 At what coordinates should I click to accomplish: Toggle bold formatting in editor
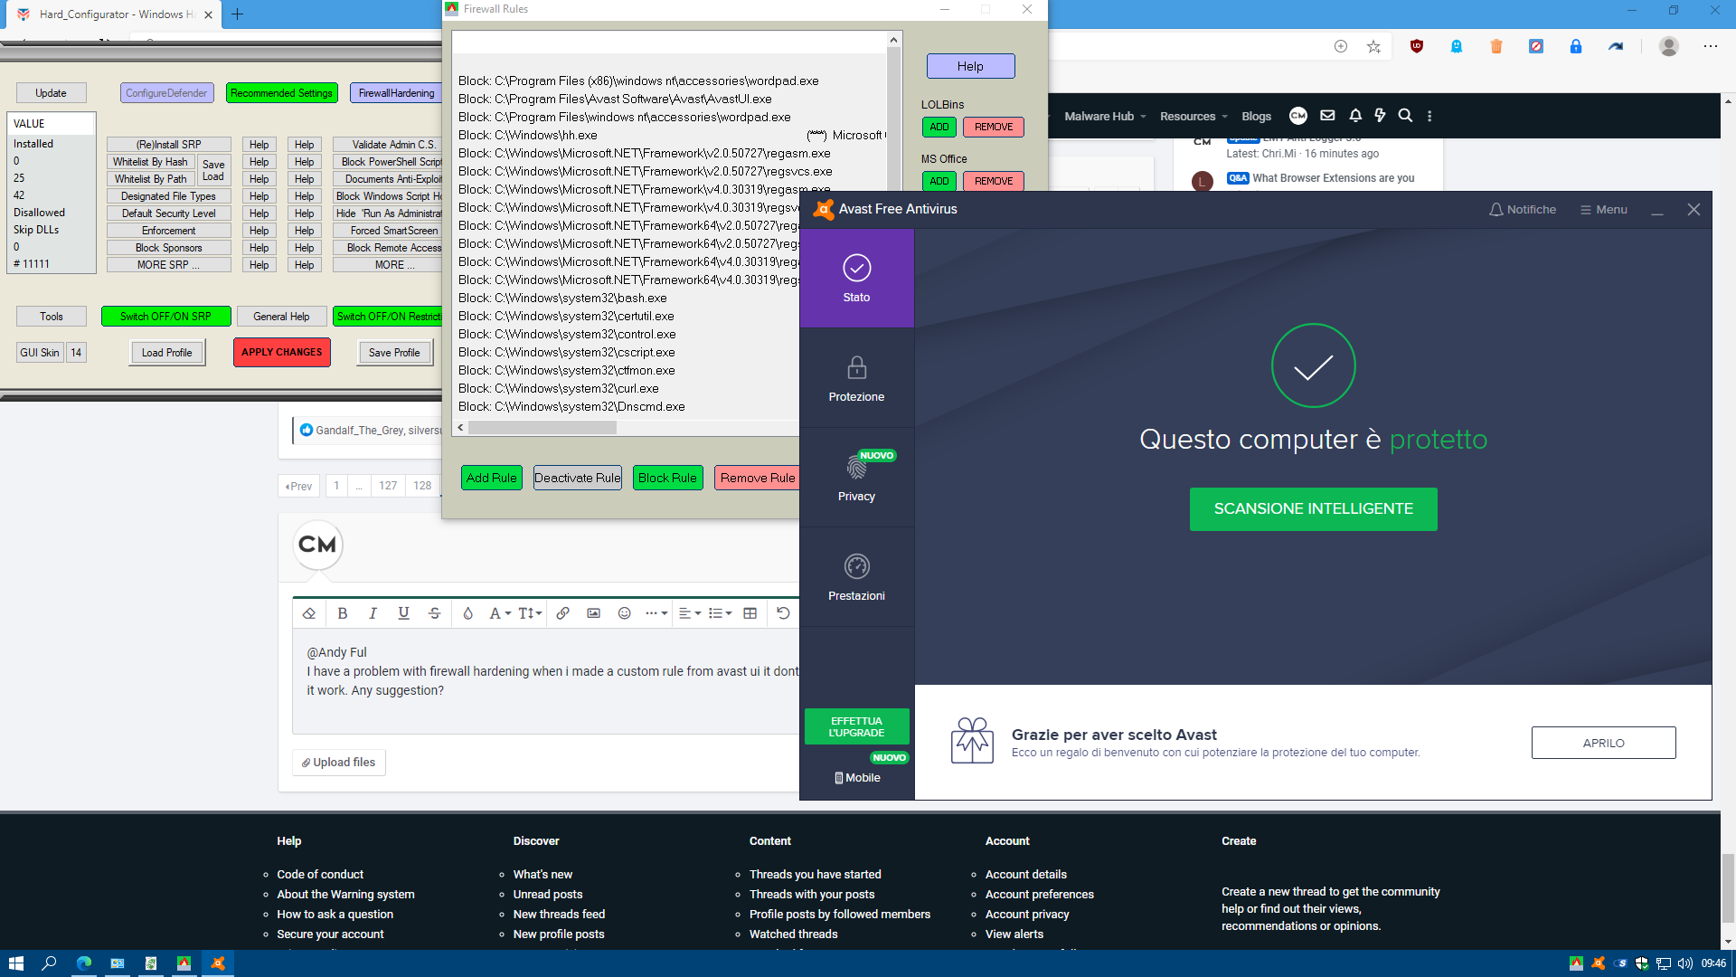tap(343, 613)
